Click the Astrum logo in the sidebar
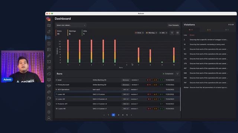Image resolution: width=238 pixels, height=133 pixels. (x=49, y=19)
